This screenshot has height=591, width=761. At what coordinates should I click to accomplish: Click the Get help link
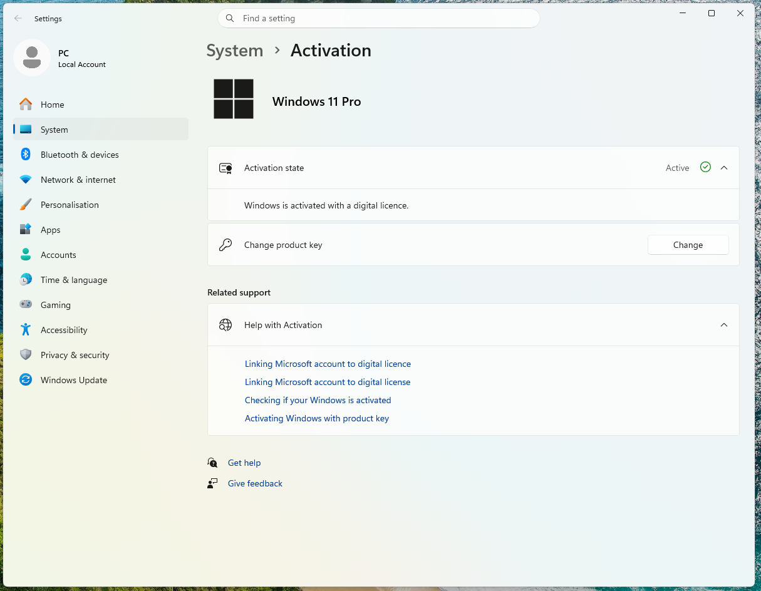point(244,463)
